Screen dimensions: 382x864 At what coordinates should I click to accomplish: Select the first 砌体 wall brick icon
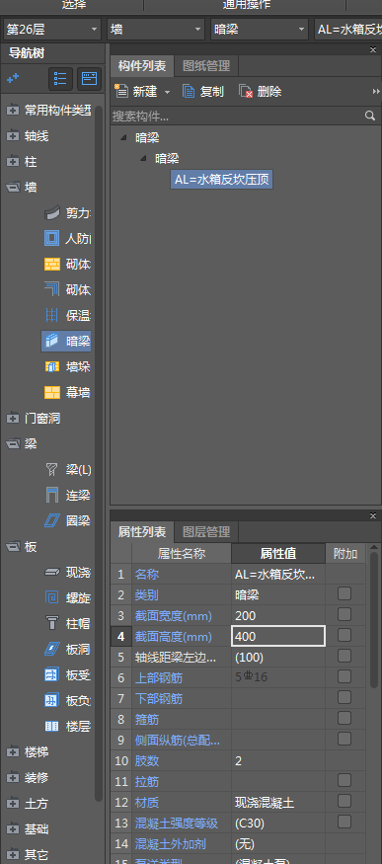point(51,264)
